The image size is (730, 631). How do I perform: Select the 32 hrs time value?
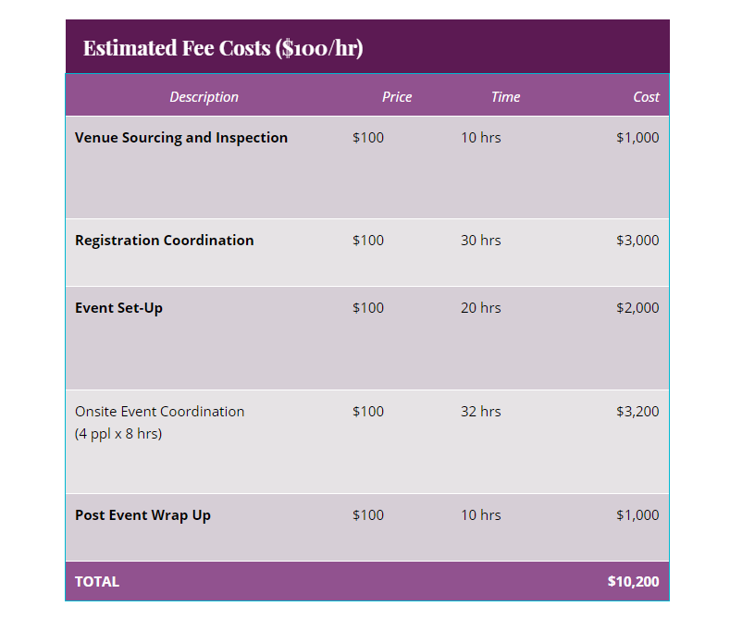[480, 412]
